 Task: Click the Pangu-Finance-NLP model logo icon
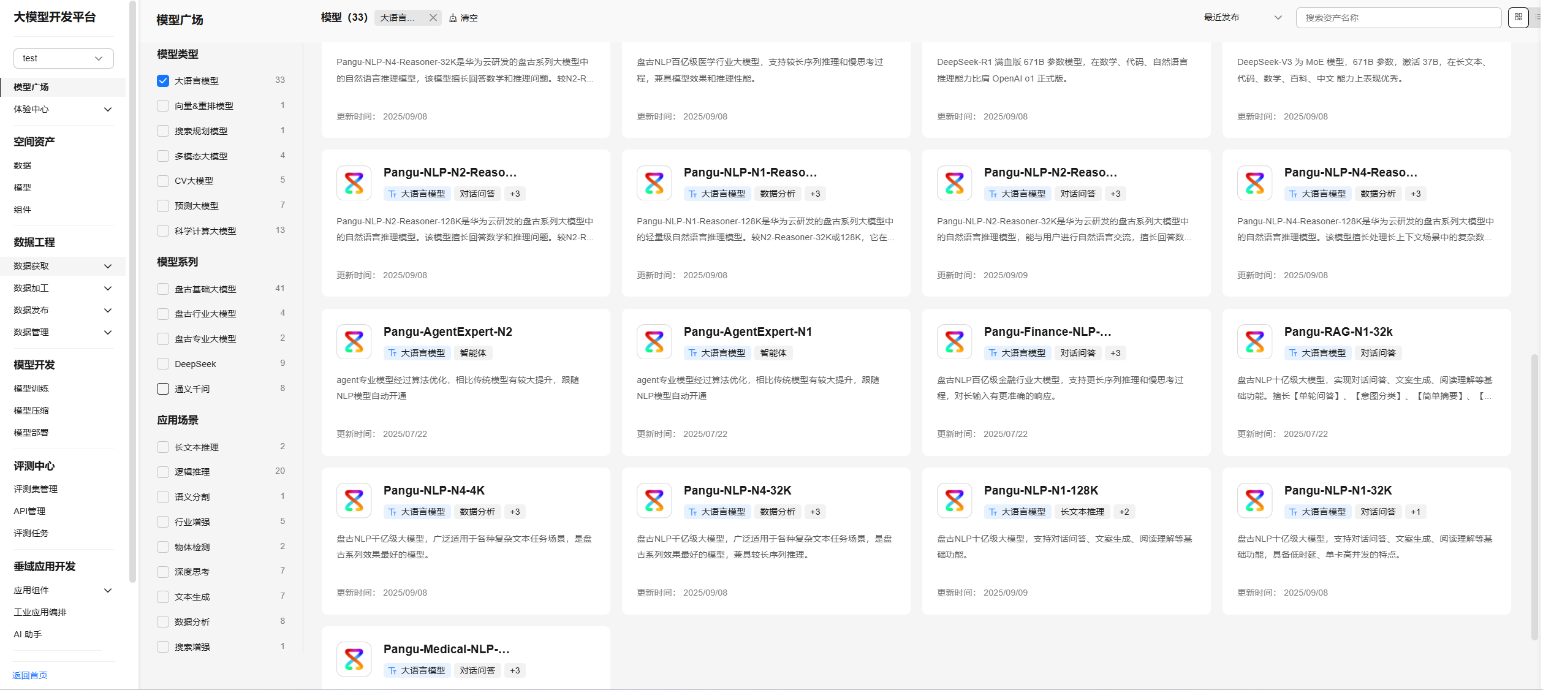954,341
